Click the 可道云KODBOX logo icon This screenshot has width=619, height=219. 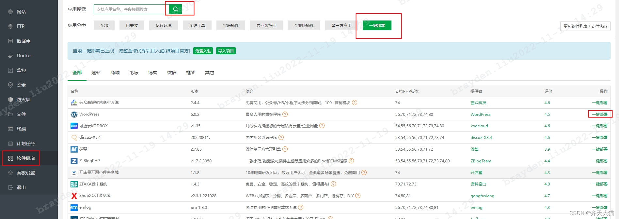[74, 126]
